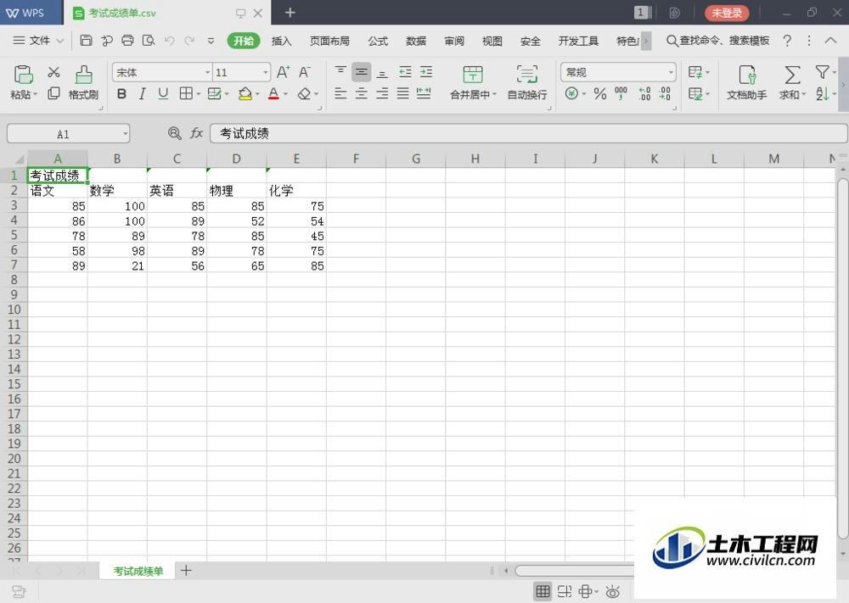
Task: Click the Copy icon under scissors
Action: (53, 93)
